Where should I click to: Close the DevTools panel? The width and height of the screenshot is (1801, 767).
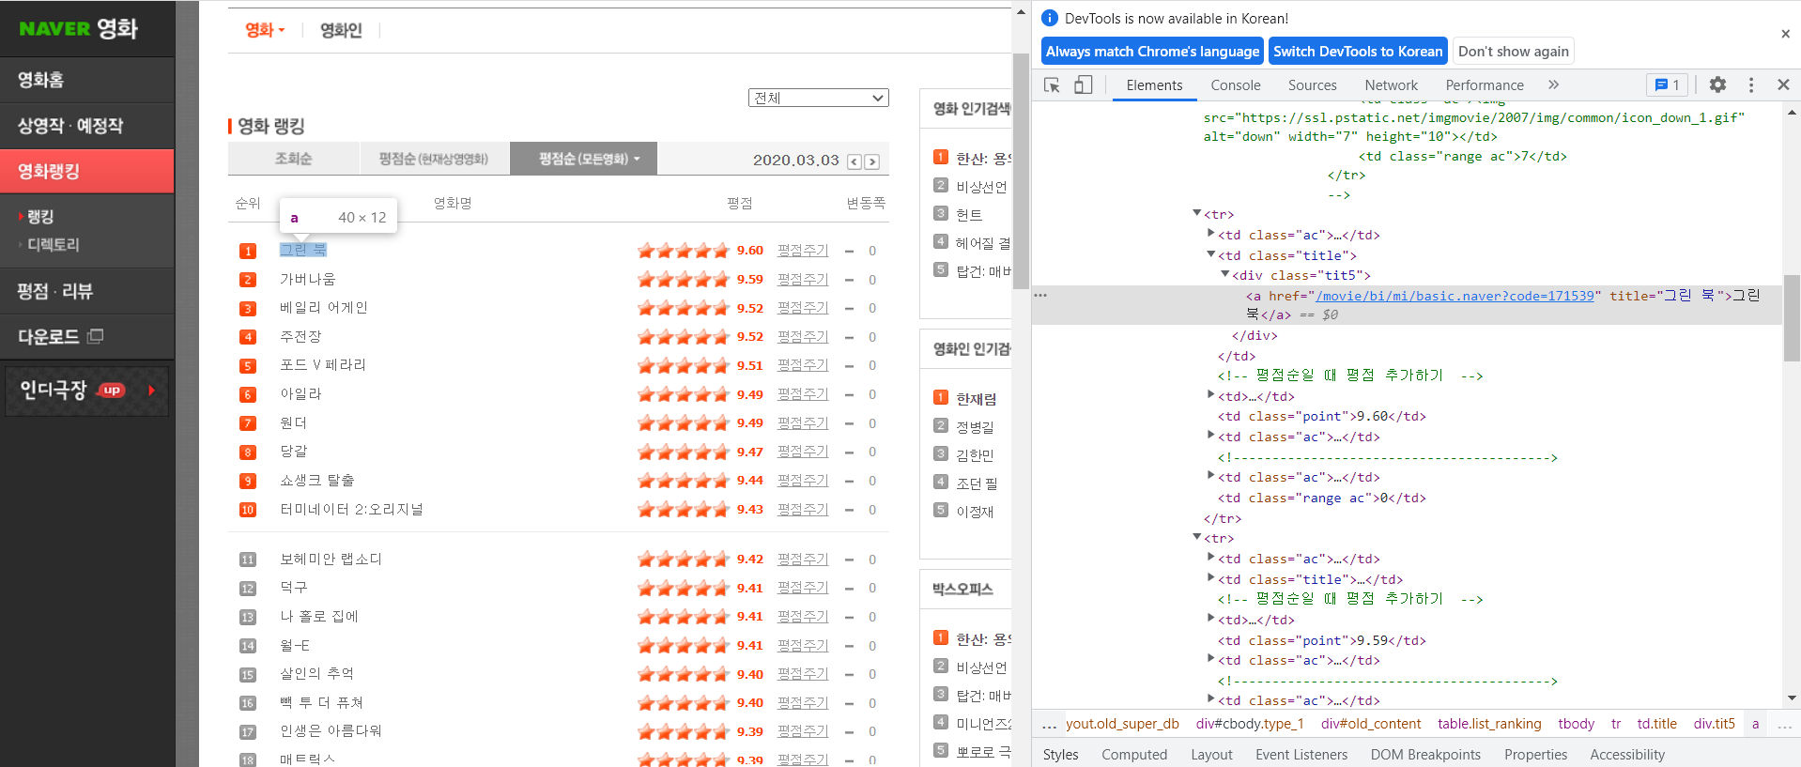pos(1783,84)
